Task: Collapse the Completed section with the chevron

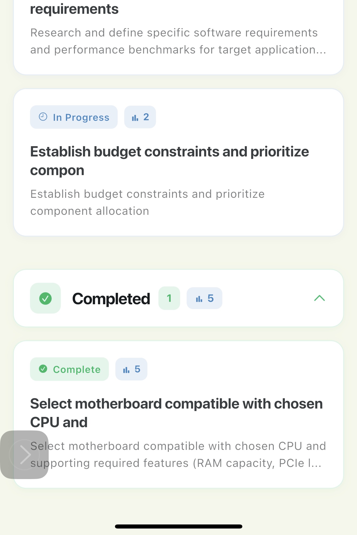Action: [319, 298]
